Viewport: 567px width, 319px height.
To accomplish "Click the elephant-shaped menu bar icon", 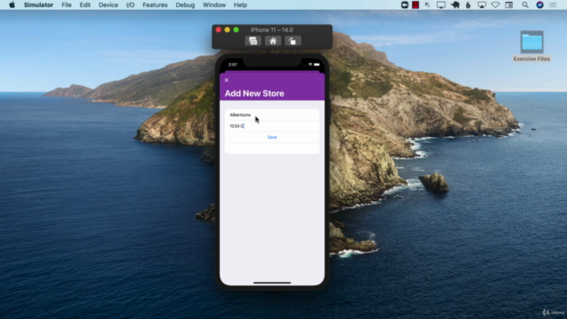I will coord(454,4).
